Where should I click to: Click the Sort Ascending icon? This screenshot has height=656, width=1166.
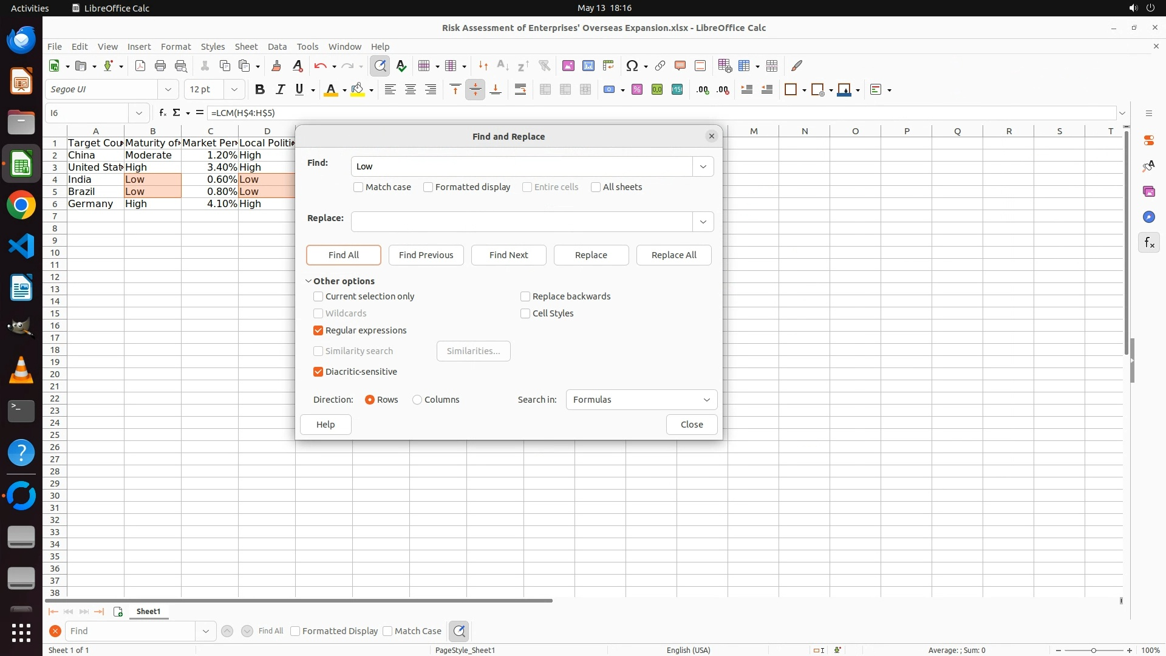click(503, 66)
